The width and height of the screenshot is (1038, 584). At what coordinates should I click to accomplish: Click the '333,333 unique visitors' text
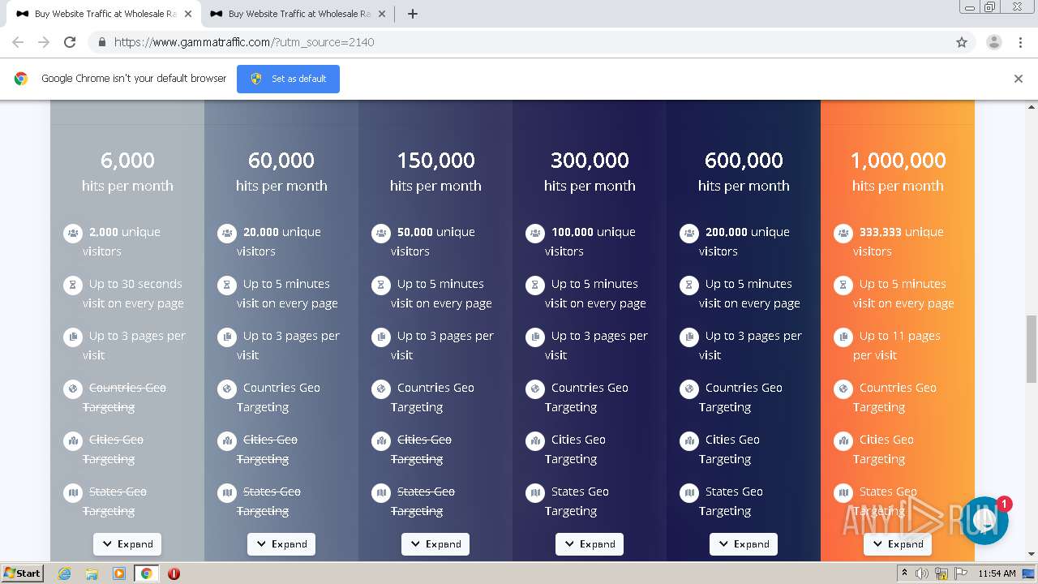898,242
